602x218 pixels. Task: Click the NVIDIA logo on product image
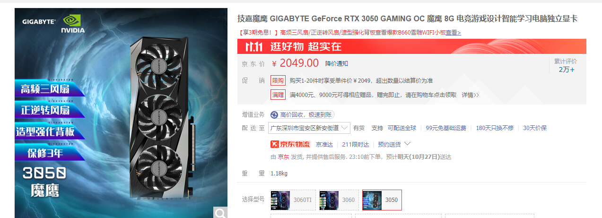pos(72,24)
